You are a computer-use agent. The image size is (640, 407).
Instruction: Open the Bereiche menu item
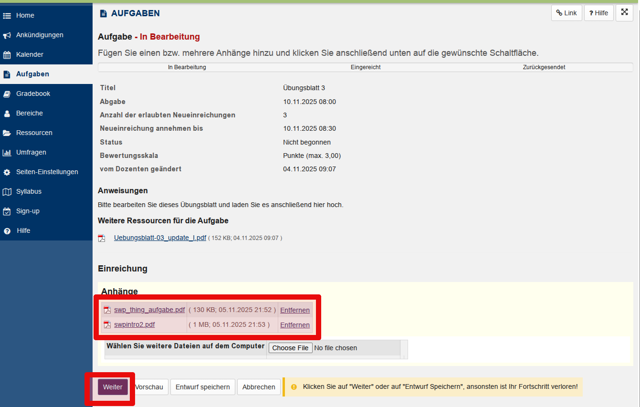(29, 113)
